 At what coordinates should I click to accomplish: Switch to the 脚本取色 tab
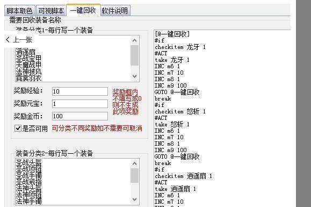20,11
